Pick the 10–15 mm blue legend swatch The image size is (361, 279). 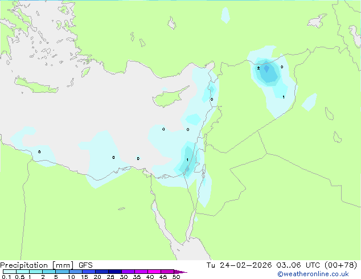75,272
